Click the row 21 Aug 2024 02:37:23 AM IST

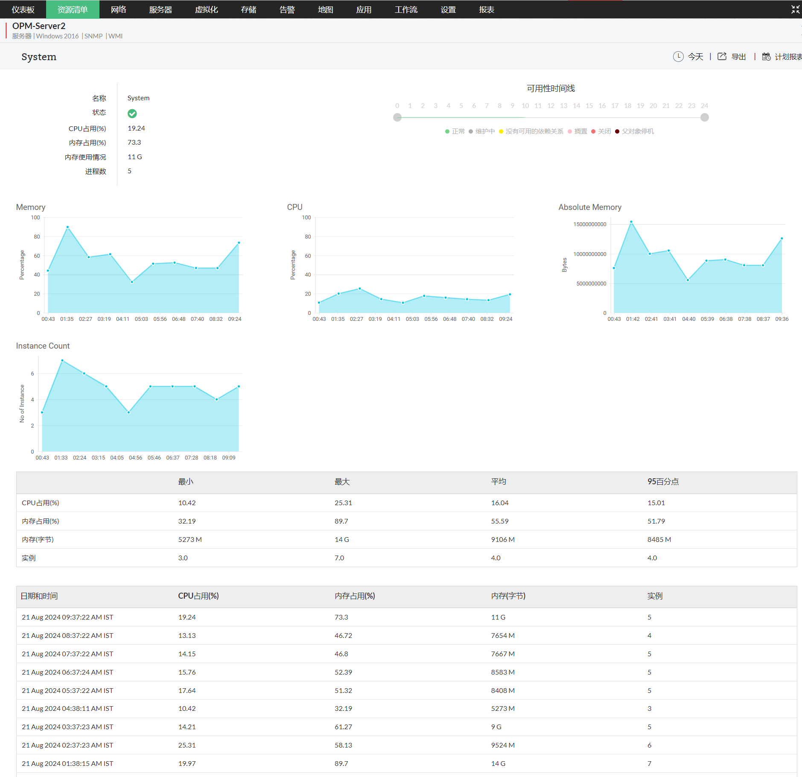(x=406, y=745)
